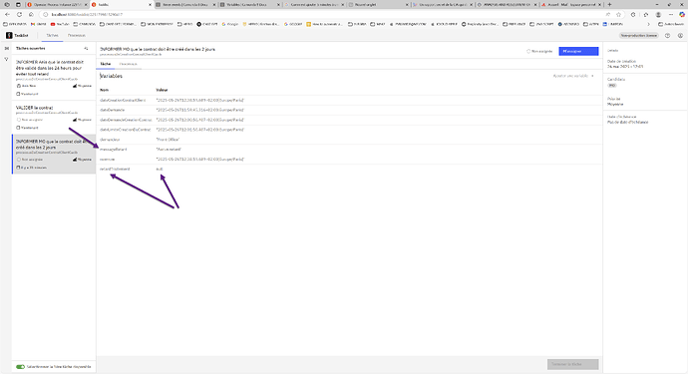Screen dimensions: 688x374
Task: Expand the Ajouter une variable control
Action: [x=573, y=76]
